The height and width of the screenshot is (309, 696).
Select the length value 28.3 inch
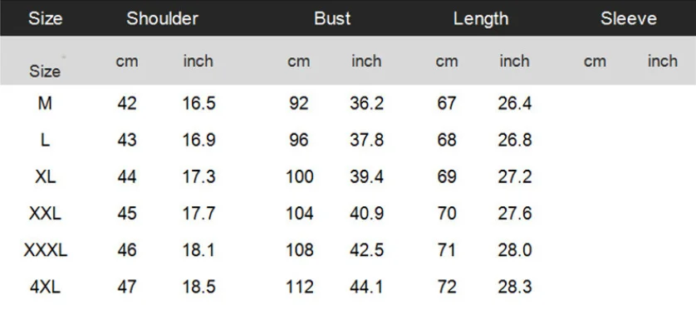(515, 287)
